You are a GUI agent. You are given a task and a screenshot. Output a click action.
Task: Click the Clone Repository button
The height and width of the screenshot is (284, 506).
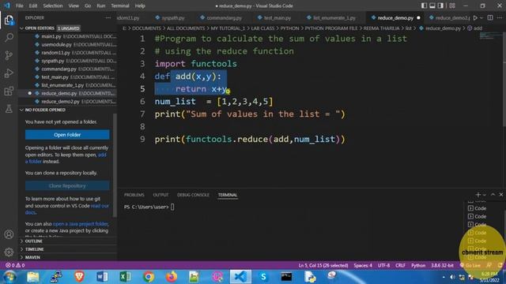click(x=67, y=186)
